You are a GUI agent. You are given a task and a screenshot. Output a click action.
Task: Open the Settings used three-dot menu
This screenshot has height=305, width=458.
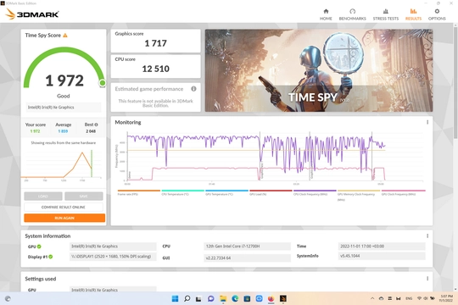click(x=427, y=279)
